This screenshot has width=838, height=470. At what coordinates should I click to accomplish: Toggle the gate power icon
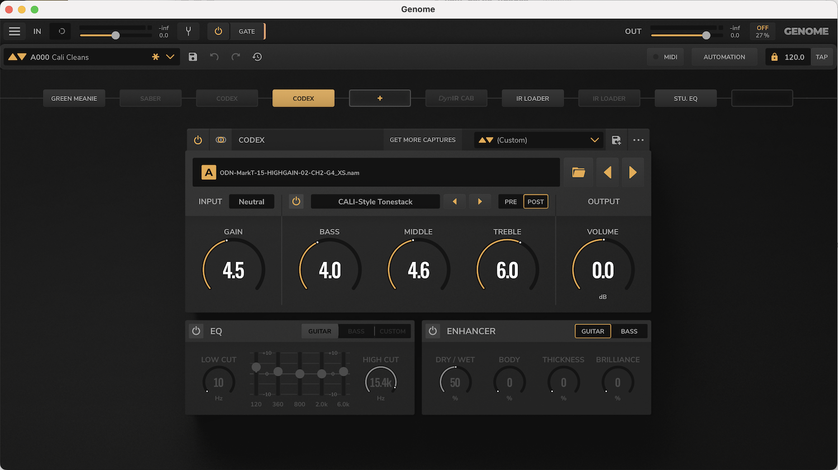point(218,31)
